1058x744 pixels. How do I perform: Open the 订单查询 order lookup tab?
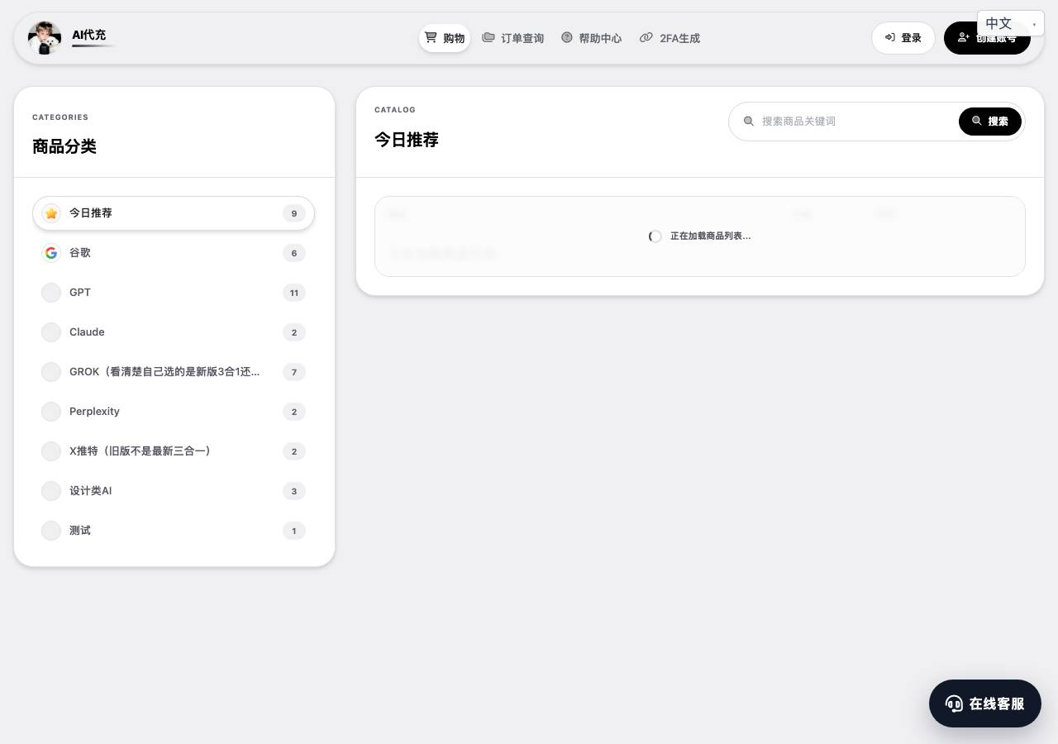point(513,38)
